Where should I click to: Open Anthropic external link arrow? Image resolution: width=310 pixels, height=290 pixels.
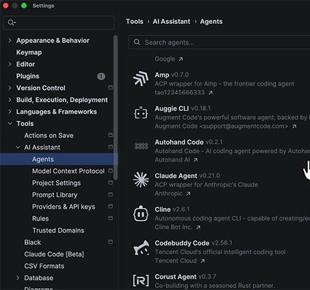point(188,194)
